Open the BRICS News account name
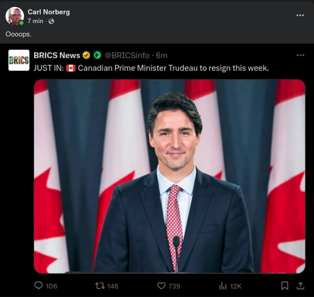Viewport: 314px width, 297px height. coord(57,55)
